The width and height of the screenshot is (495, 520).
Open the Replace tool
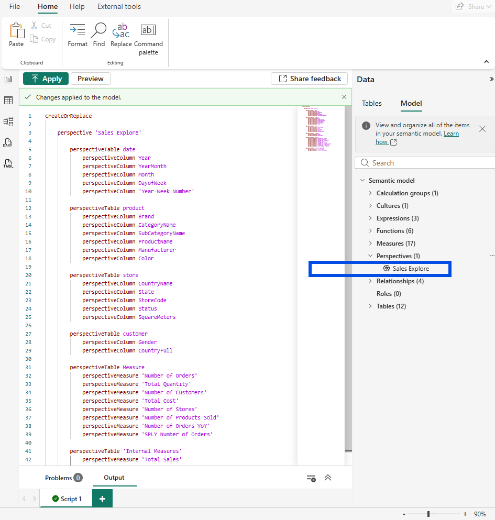point(121,35)
